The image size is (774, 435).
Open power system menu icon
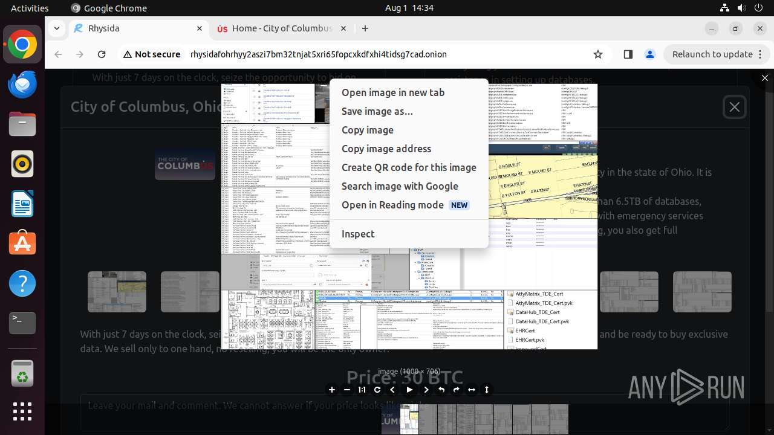coord(759,8)
